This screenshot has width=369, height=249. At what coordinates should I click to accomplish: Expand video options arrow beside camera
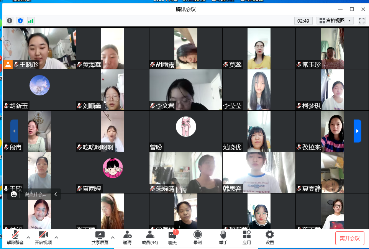pyautogui.click(x=56, y=237)
